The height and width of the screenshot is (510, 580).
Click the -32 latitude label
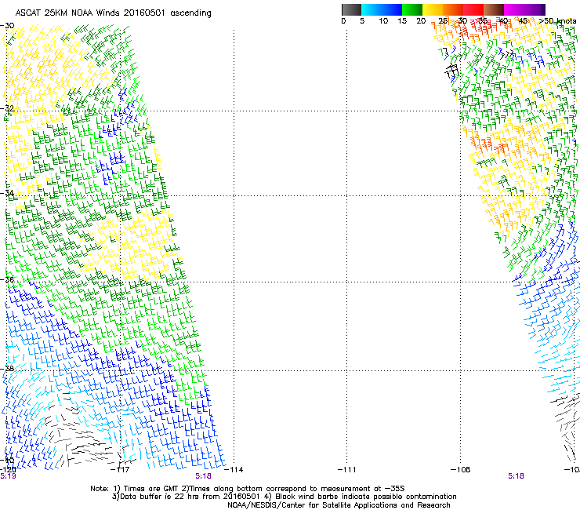click(x=7, y=108)
